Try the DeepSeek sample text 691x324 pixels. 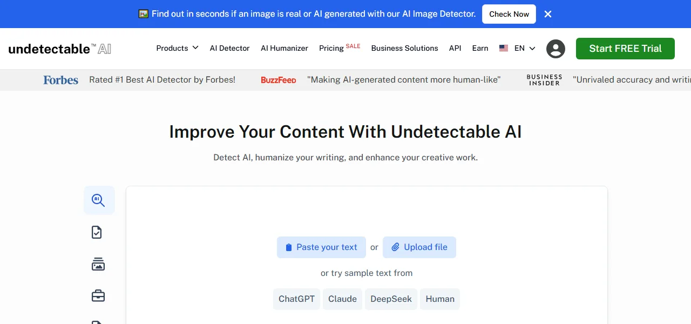pyautogui.click(x=391, y=299)
